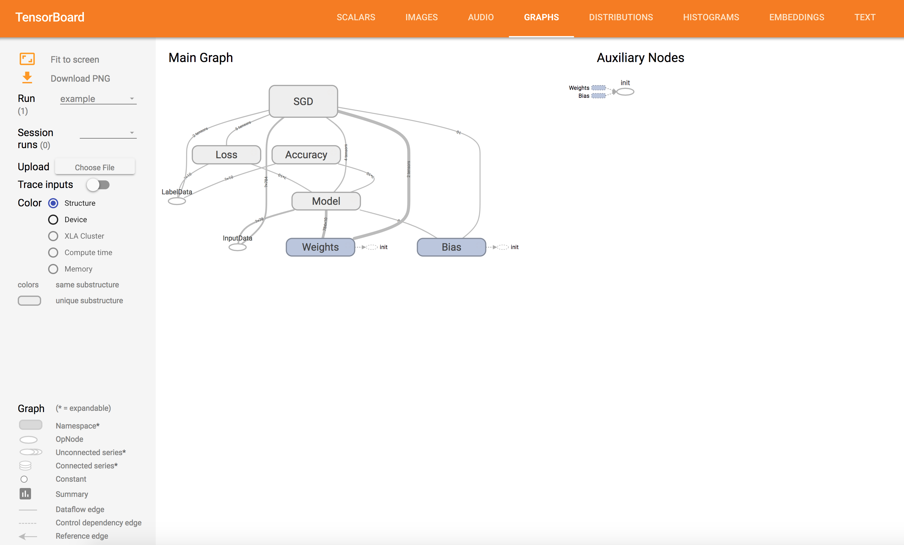
Task: Select the Weights namespace node
Action: (x=320, y=247)
